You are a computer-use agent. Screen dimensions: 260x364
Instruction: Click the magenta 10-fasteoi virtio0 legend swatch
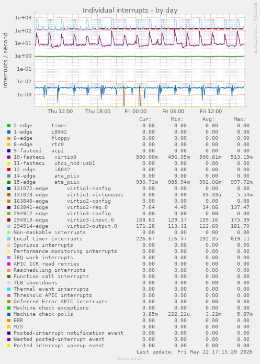9,157
